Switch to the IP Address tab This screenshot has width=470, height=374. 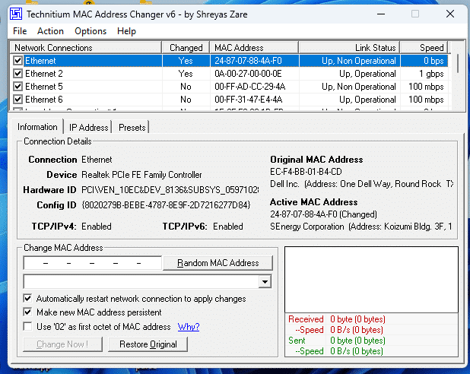coord(88,128)
